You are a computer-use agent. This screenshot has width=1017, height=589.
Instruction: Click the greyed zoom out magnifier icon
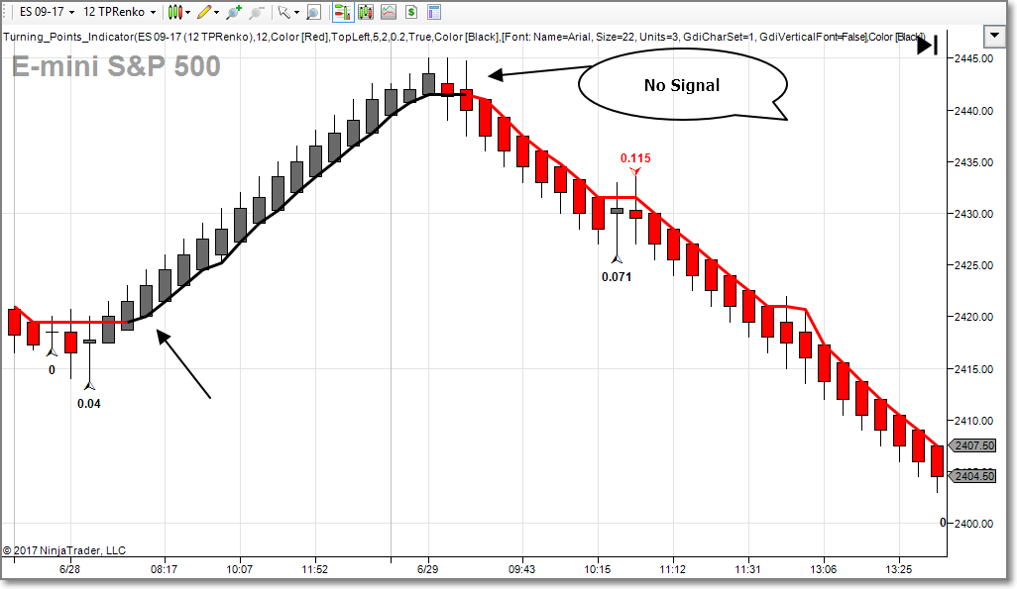[x=256, y=12]
